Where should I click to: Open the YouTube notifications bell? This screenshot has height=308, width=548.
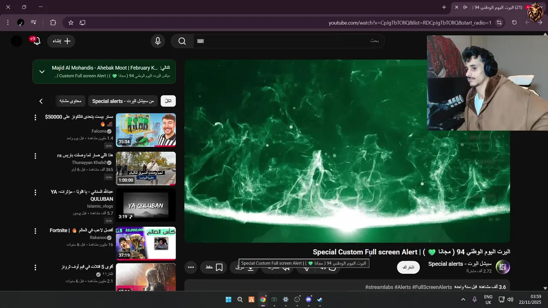[36, 41]
